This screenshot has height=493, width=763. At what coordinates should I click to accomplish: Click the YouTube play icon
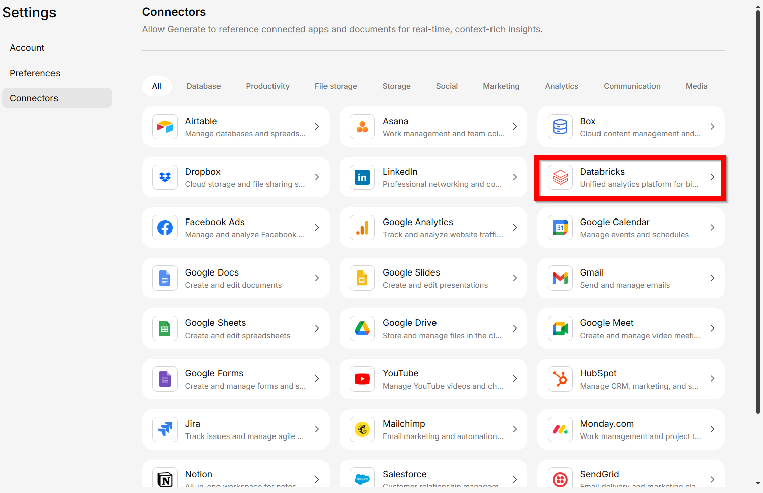[362, 379]
